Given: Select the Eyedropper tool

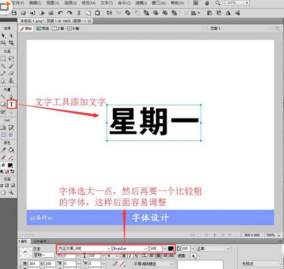Looking at the screenshot, I should click(x=3, y=150).
